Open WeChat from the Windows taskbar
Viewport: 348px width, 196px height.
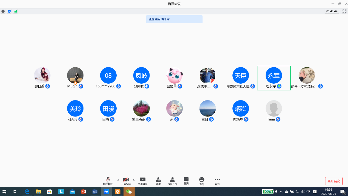tap(129, 192)
